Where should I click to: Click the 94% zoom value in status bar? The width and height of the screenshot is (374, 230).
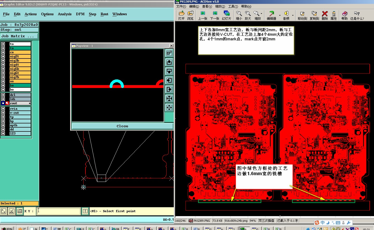click(253, 221)
